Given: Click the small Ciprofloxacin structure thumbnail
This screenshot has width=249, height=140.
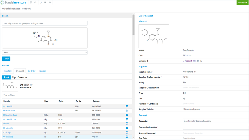Looking at the screenshot, I should click(x=10, y=86).
